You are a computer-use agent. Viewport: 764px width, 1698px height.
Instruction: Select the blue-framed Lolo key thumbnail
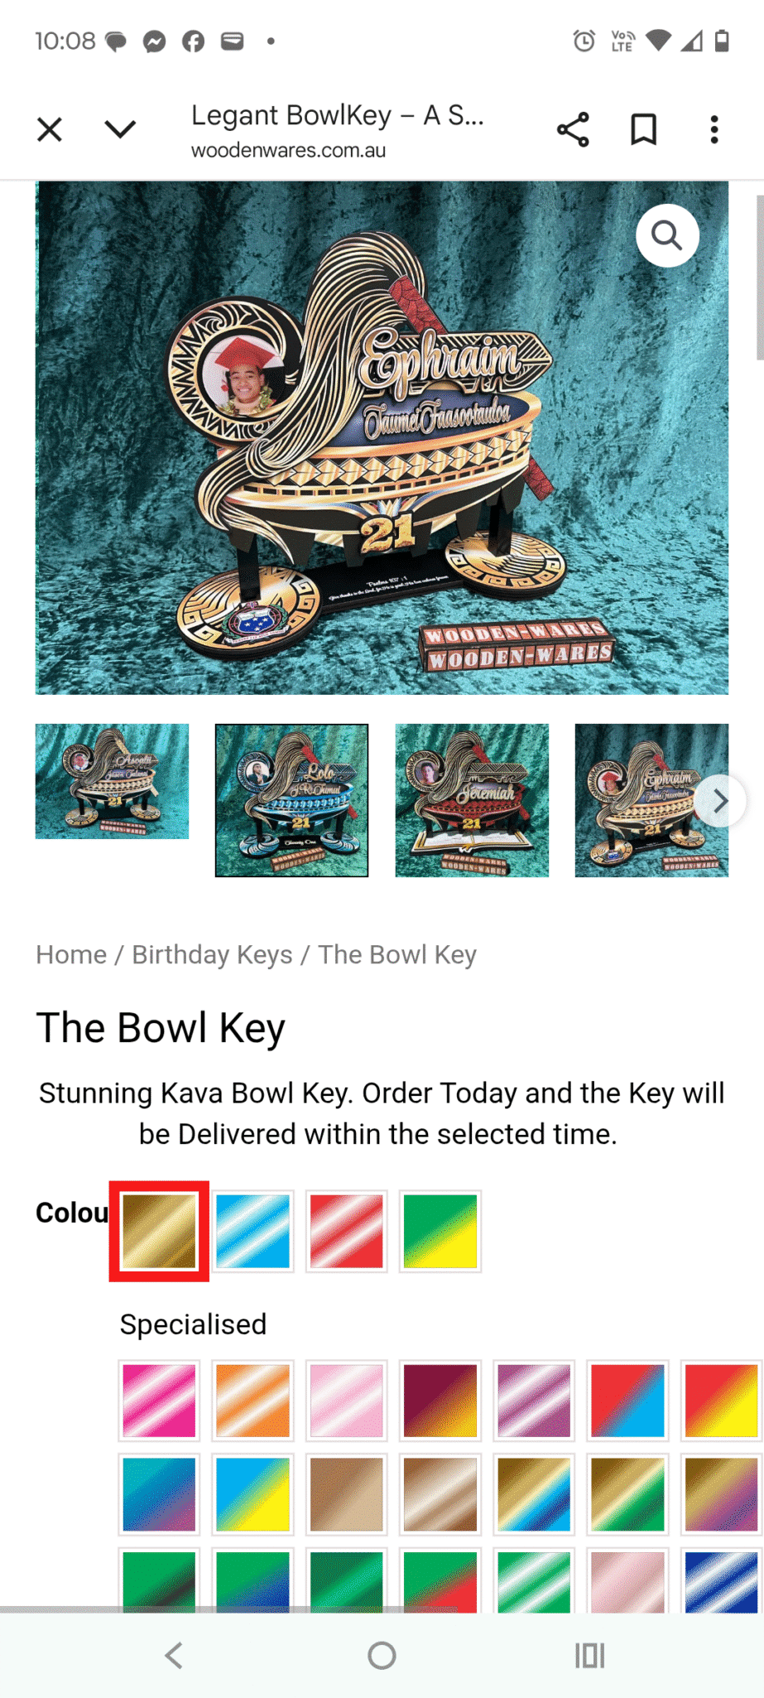pyautogui.click(x=291, y=800)
